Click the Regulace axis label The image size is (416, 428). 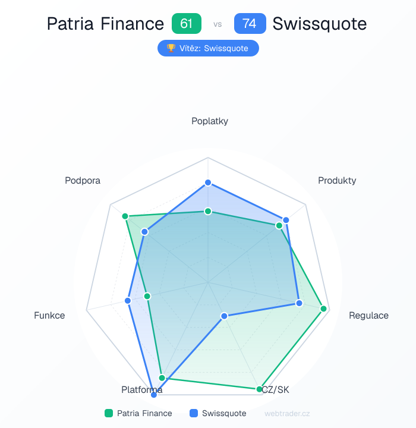click(368, 315)
